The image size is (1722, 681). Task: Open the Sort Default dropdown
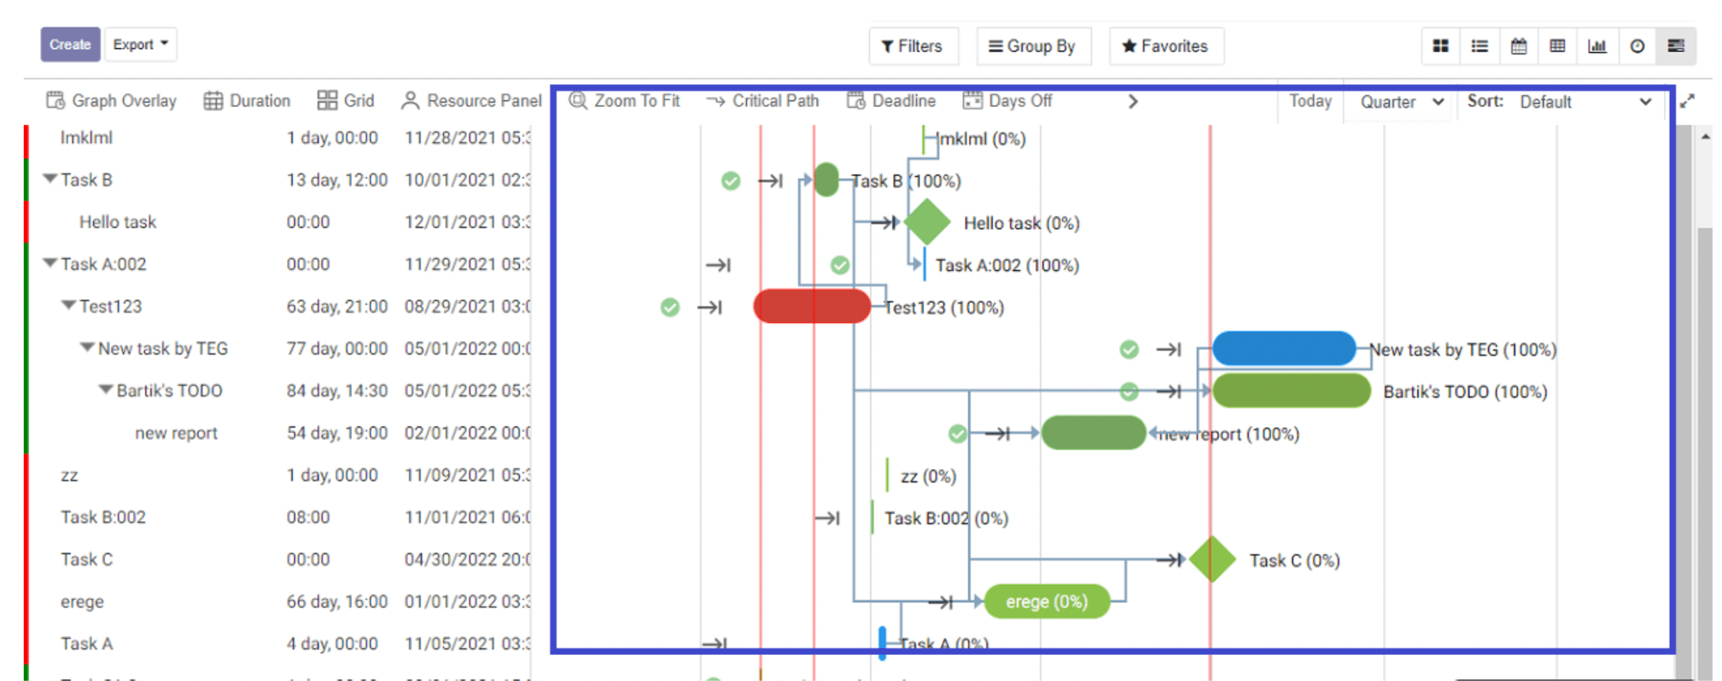coord(1583,102)
